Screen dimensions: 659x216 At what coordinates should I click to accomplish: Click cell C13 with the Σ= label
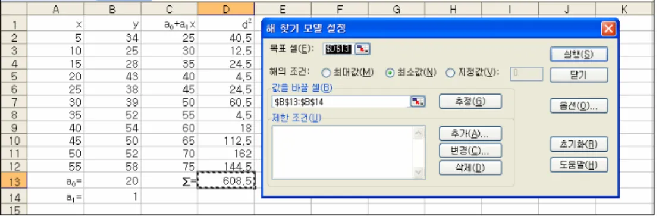170,181
